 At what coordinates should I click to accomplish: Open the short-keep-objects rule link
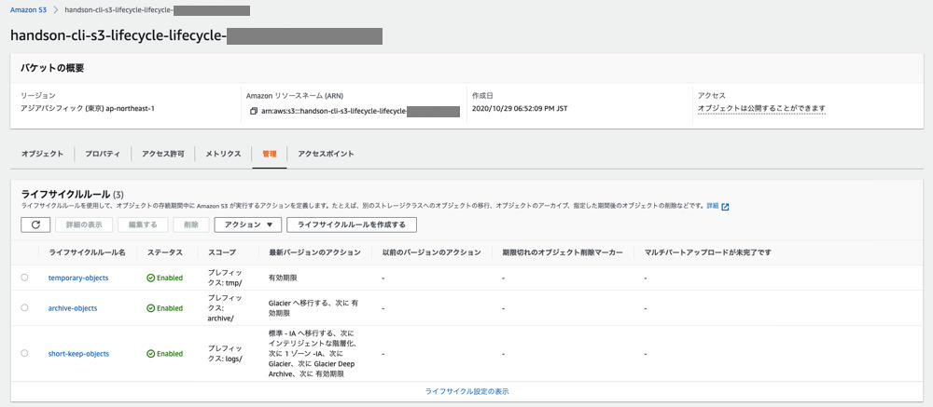click(78, 354)
